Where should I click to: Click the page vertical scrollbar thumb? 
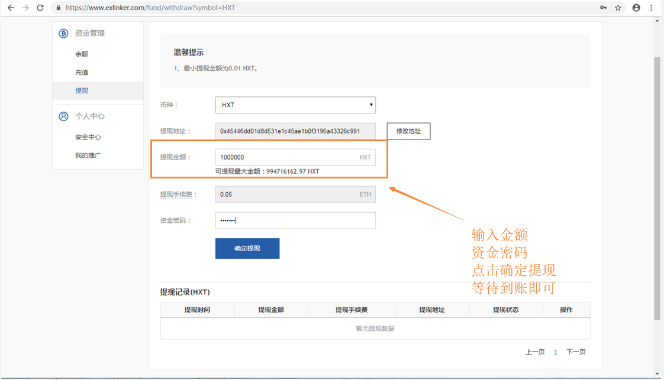coord(657,188)
